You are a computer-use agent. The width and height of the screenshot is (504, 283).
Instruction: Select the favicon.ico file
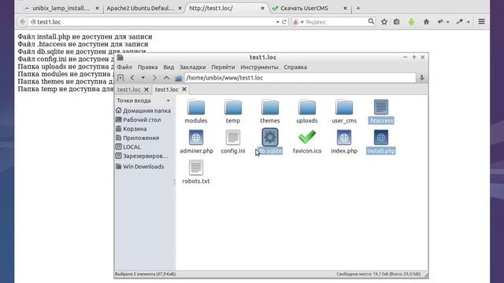(307, 141)
